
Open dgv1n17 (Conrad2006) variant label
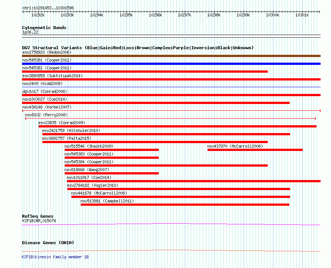point(45,91)
